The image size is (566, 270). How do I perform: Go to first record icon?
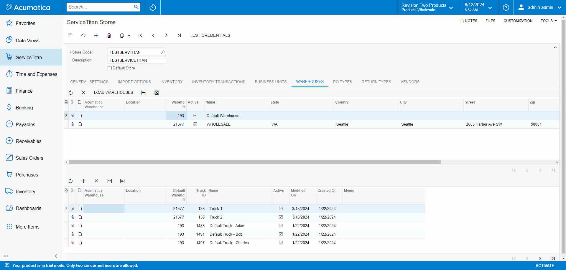click(x=140, y=35)
